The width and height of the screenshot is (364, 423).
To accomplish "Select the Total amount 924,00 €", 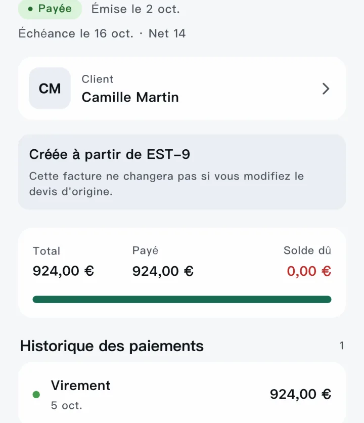I will point(63,271).
